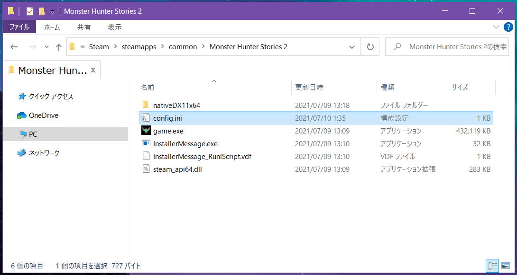Maximize the Explorer window
The height and width of the screenshot is (275, 517).
(472, 11)
